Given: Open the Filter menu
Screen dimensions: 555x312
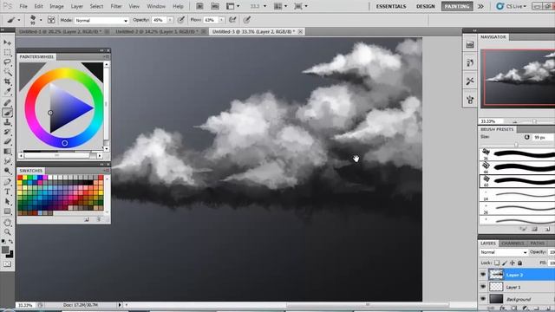Looking at the screenshot, I should pos(116,6).
